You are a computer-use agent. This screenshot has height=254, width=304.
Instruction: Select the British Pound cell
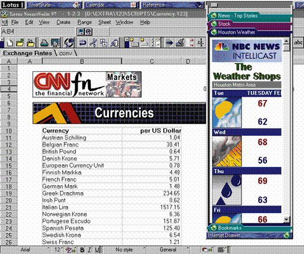82,152
